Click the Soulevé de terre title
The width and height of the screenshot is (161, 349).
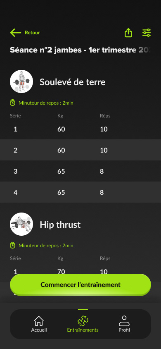[73, 82]
